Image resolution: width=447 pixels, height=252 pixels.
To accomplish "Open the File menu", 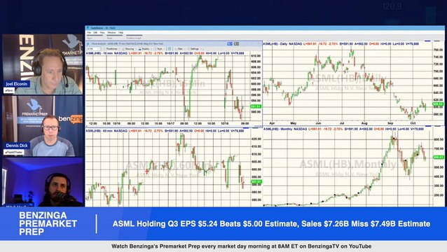I will click(x=89, y=33).
